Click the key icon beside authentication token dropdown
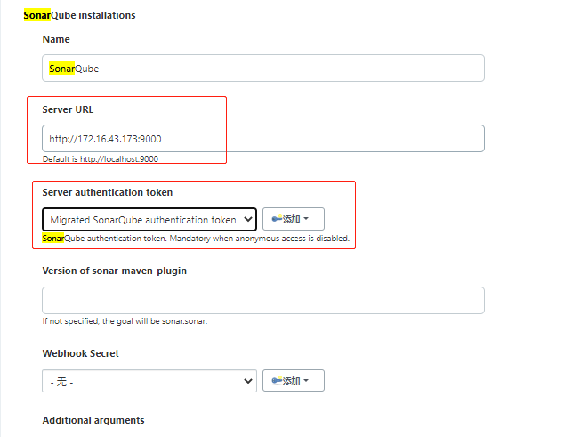This screenshot has width=581, height=437. [x=276, y=219]
